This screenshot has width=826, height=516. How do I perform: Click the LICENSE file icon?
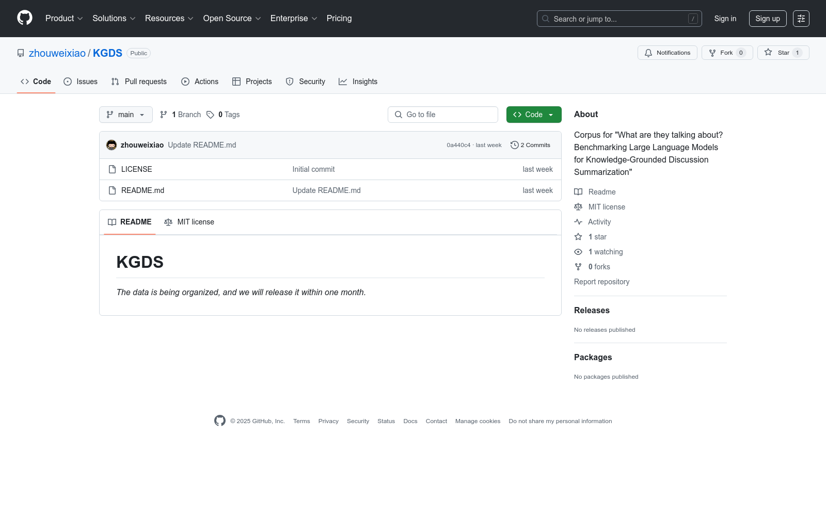coord(112,169)
